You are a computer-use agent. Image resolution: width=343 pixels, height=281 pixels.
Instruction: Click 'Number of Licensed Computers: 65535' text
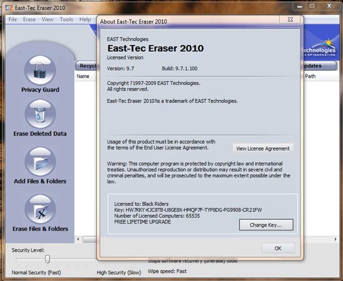(157, 216)
